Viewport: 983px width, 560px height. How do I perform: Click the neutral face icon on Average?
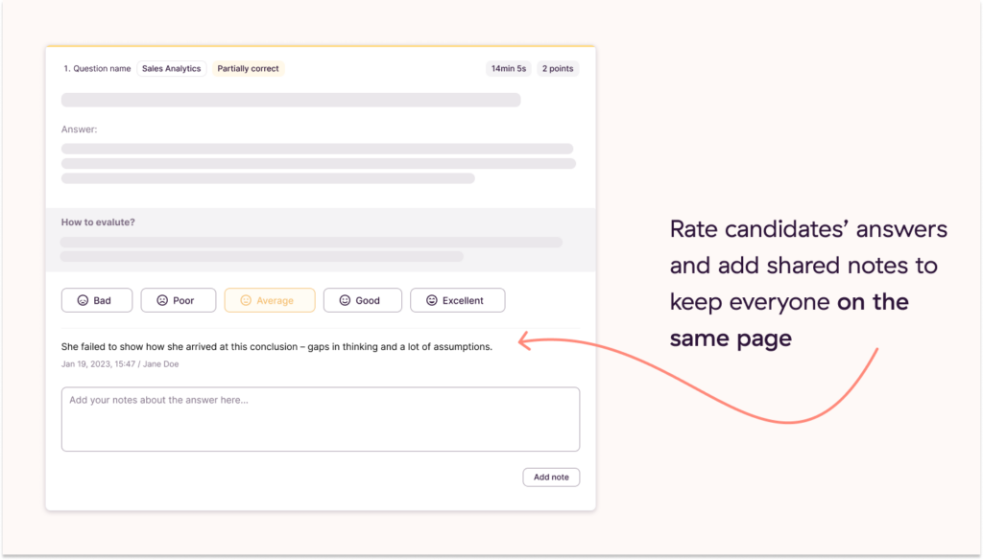point(246,301)
